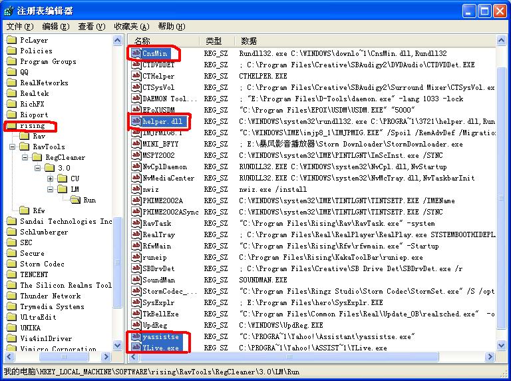Select the RfwMain registry value
This screenshot has width=511, height=381.
(157, 246)
